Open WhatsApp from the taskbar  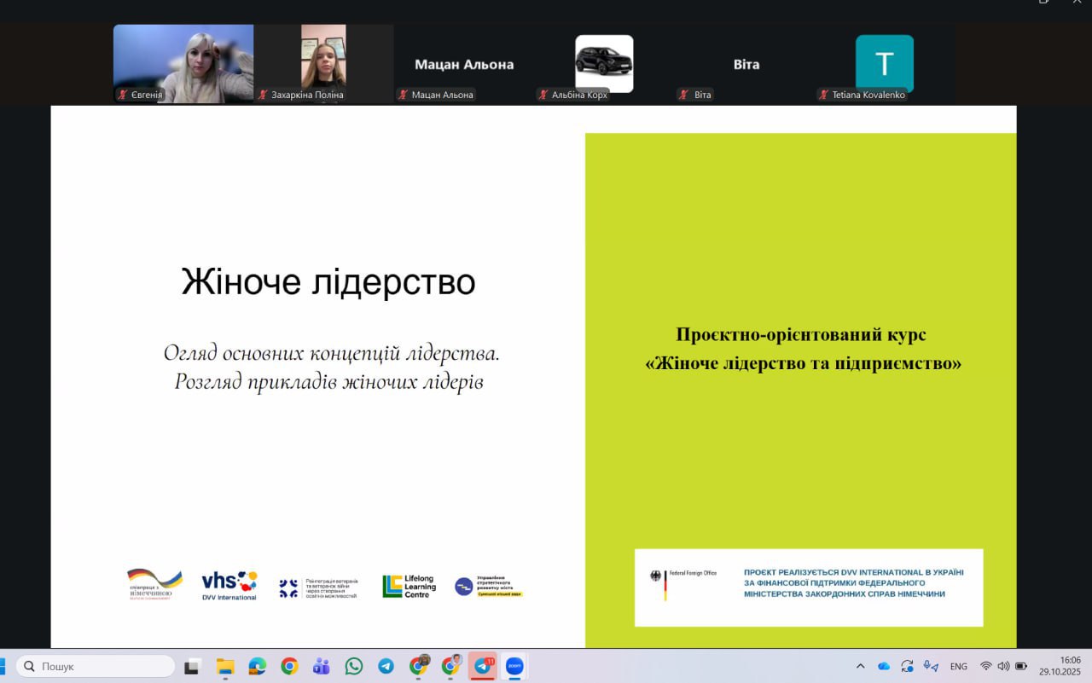[x=354, y=667]
